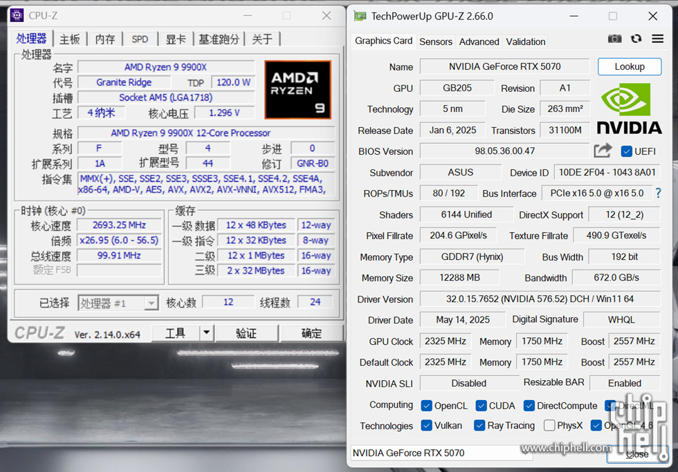Screen dimensions: 678x472
Task: Click the BIOS Version field 98.05.36.00.47
Action: (504, 151)
